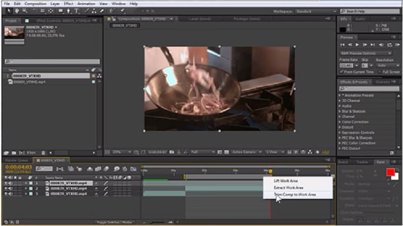Open project flowchart icon beside composition name
Screen dimensions: 403x226
(99, 76)
